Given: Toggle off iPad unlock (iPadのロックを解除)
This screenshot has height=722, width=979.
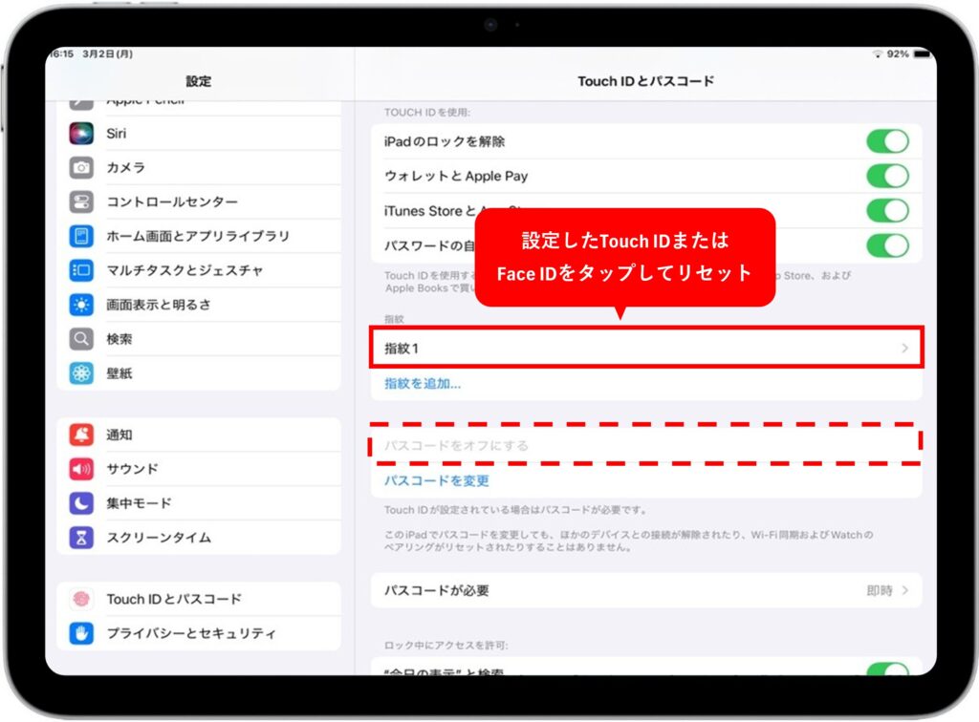Looking at the screenshot, I should click(886, 141).
